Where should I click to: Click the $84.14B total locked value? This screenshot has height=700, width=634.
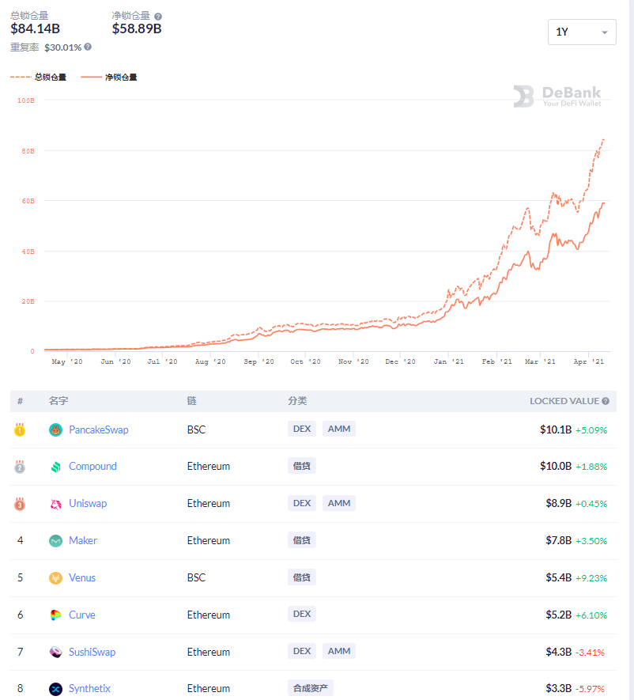point(36,29)
